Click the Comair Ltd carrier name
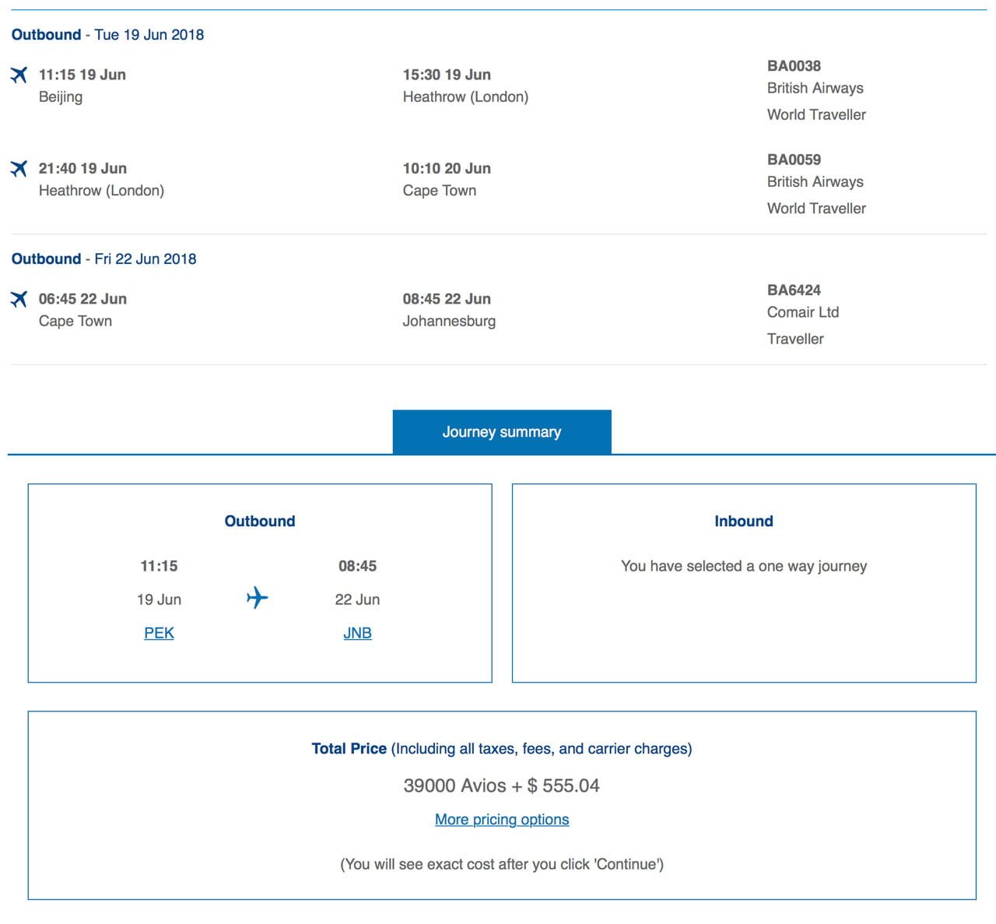The image size is (996, 924). 803,312
